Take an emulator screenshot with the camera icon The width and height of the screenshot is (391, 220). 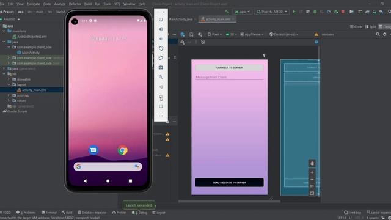coord(161,68)
